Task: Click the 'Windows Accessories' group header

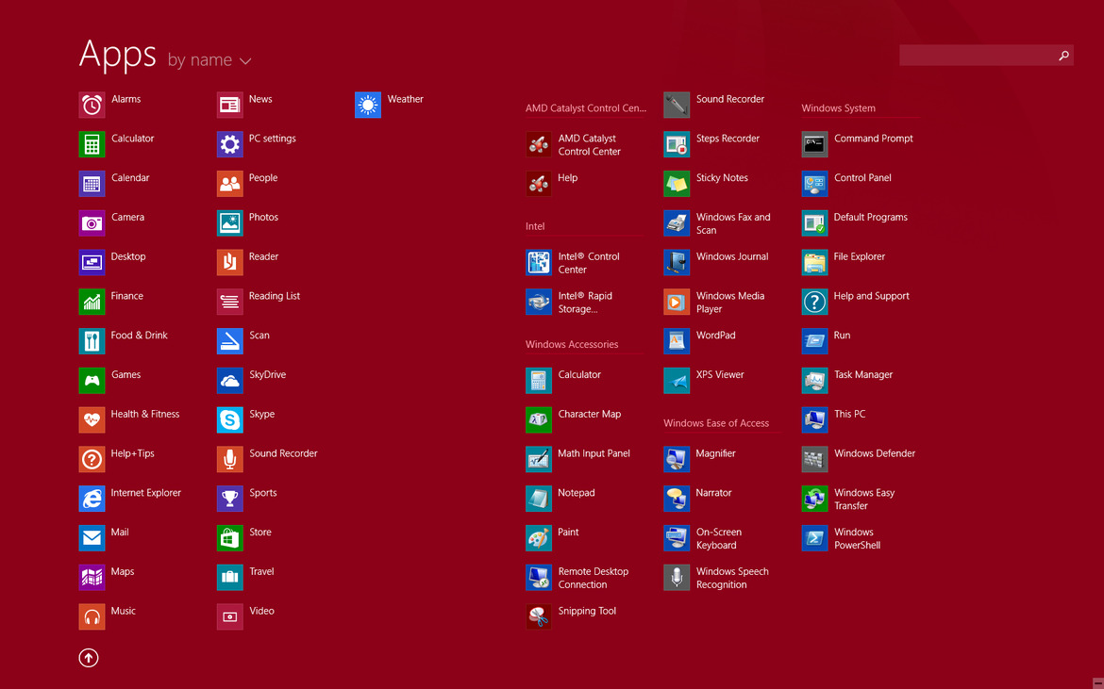Action: tap(572, 345)
